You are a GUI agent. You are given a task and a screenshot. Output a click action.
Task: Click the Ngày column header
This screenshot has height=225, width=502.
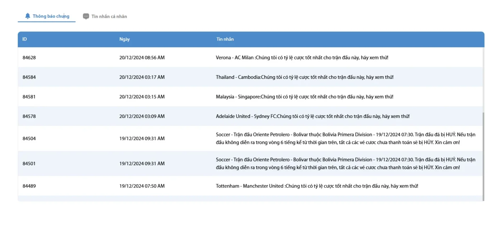(124, 39)
